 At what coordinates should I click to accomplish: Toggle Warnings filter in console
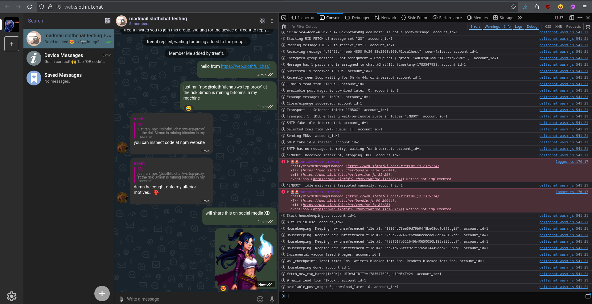coord(492,27)
